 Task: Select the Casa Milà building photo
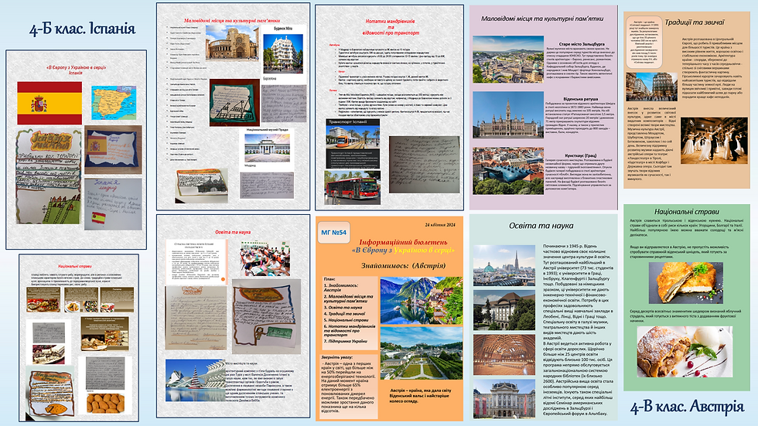283,53
